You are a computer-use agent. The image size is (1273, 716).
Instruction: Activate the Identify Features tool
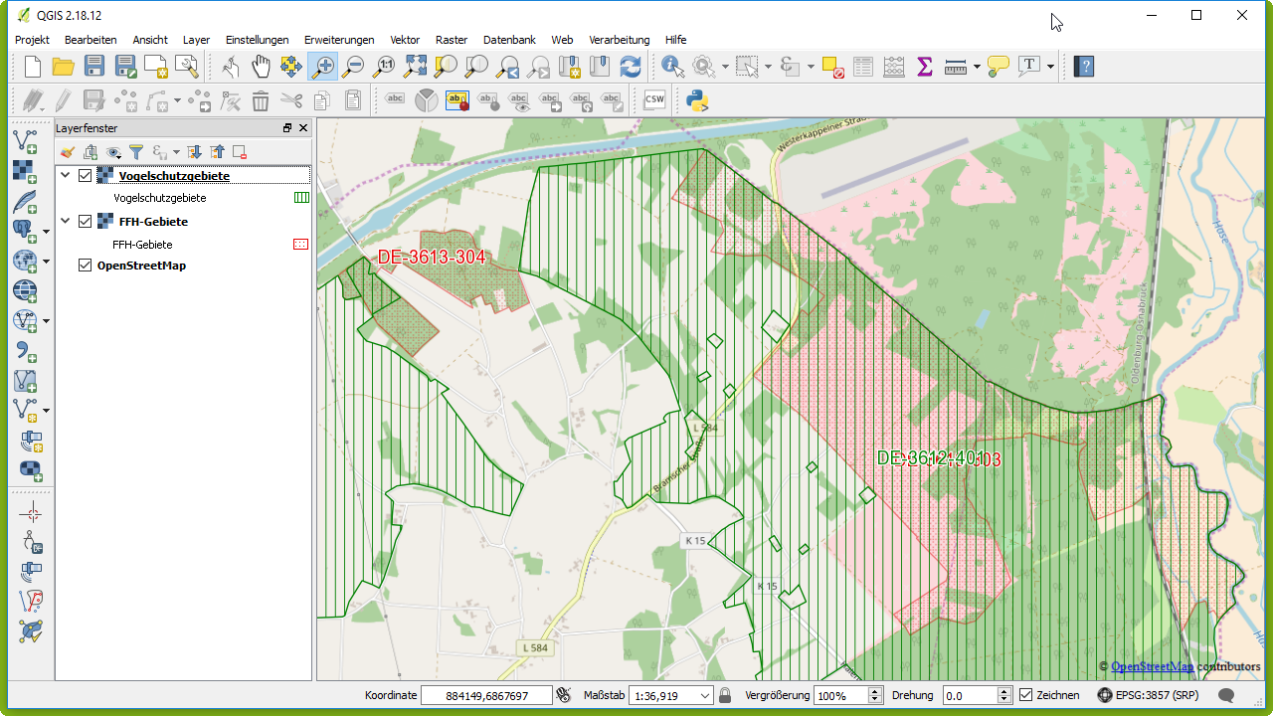tap(672, 67)
